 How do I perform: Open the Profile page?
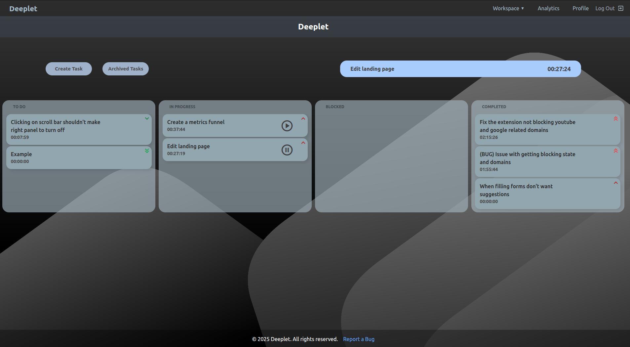(580, 8)
